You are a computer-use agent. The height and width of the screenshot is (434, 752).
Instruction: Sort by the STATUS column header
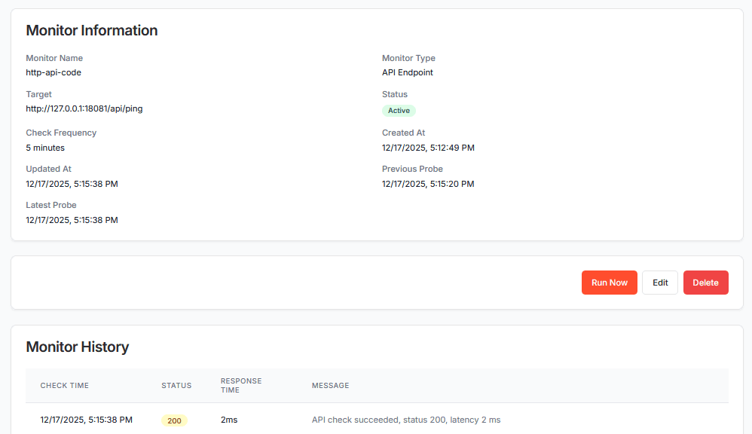pyautogui.click(x=176, y=385)
